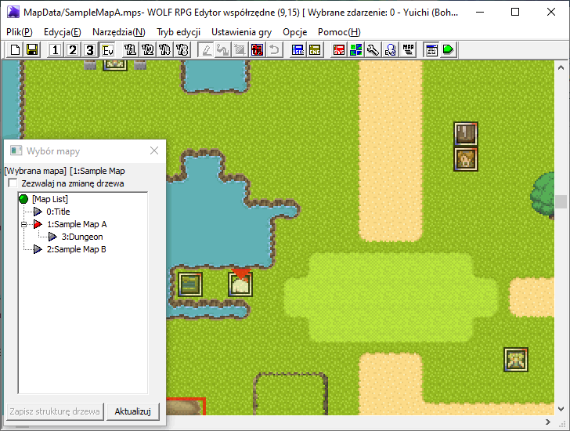Image resolution: width=570 pixels, height=431 pixels.
Task: Open the SYS system database
Action: point(339,50)
